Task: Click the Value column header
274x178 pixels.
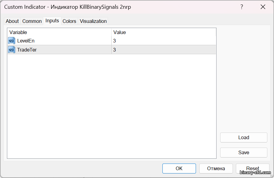Action: [x=164, y=32]
